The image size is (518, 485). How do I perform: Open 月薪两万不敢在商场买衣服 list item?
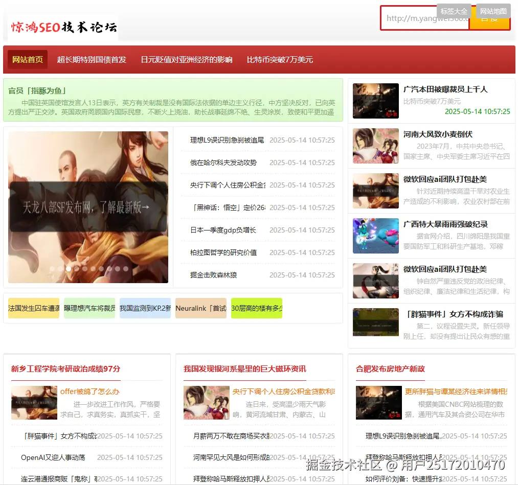tap(231, 436)
